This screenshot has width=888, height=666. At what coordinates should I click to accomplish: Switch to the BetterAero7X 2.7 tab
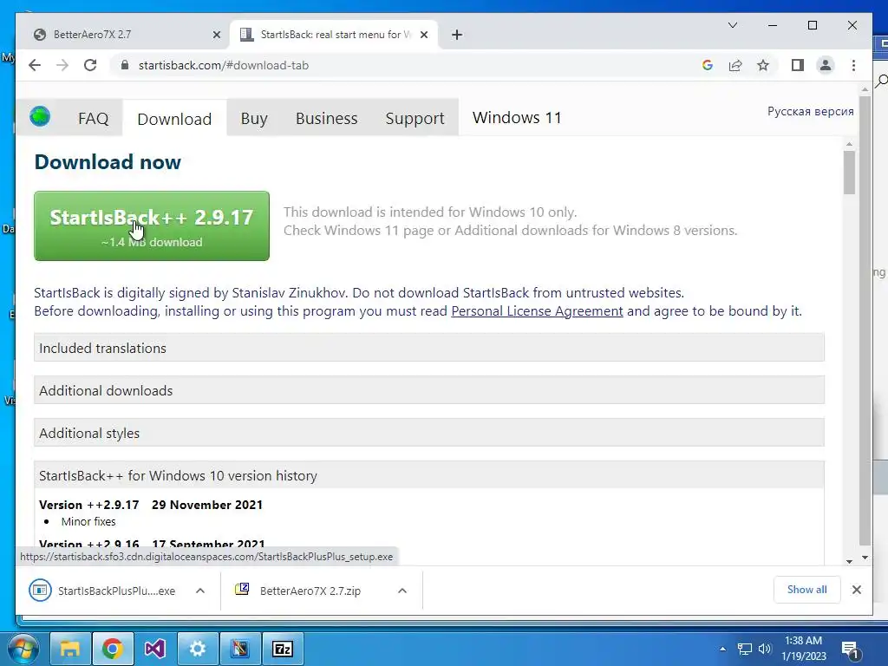point(125,35)
